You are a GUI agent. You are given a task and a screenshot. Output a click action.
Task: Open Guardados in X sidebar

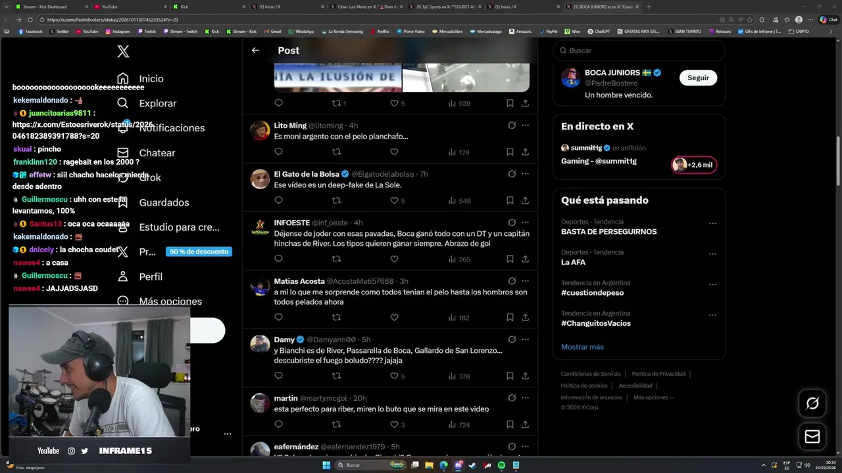click(153, 202)
